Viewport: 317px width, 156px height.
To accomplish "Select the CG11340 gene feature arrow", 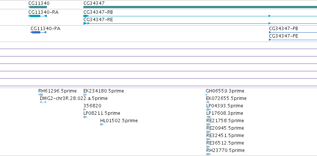I will pos(38,7).
